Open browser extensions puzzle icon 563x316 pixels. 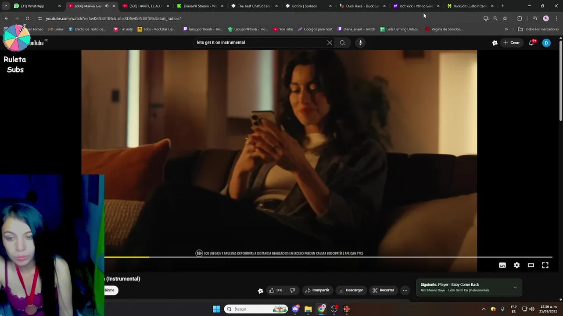click(x=520, y=18)
